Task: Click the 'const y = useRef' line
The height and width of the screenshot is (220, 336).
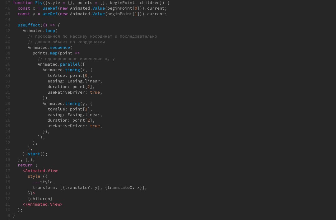Action: click(92, 14)
